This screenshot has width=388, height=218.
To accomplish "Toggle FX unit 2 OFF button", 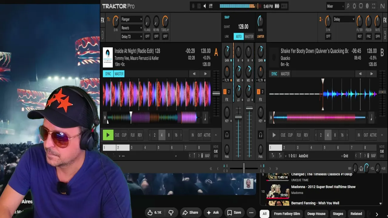I will (328, 36).
